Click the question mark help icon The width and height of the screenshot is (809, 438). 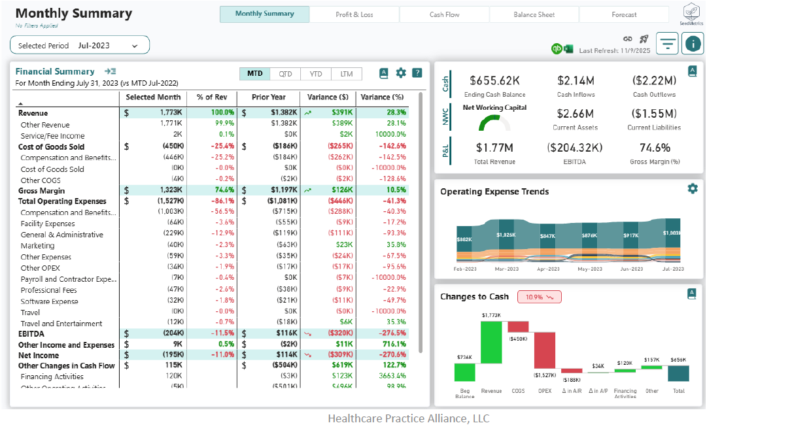(x=417, y=73)
